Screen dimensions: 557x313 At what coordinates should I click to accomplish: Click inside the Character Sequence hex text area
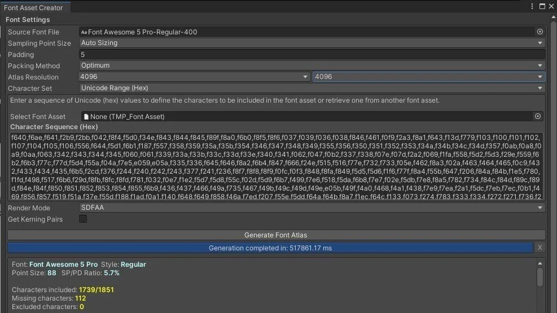276,167
